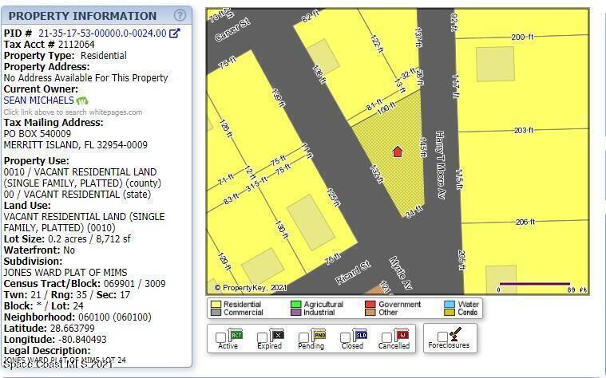Open the SEAN MICHAELS owner link
The width and height of the screenshot is (606, 378).
[38, 100]
